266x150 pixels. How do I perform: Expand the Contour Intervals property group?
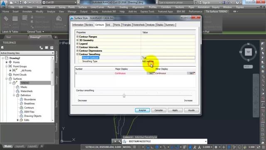pyautogui.click(x=77, y=47)
